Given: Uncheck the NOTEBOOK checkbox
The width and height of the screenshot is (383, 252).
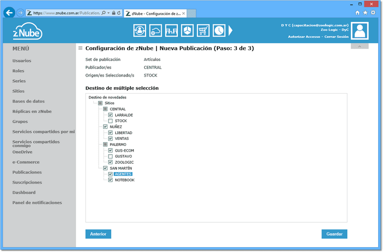Looking at the screenshot, I should [x=110, y=180].
